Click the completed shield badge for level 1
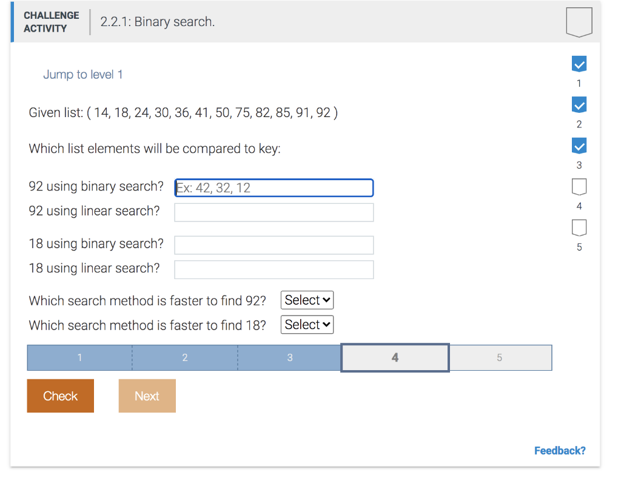This screenshot has height=483, width=621. (x=579, y=63)
